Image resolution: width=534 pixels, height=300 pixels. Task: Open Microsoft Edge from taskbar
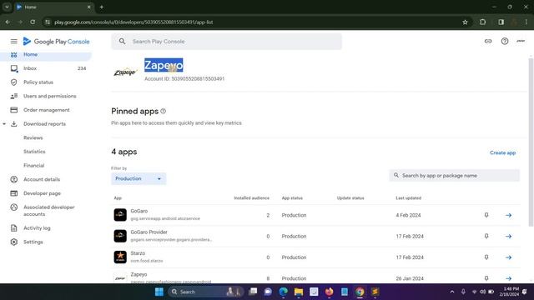coord(283,292)
